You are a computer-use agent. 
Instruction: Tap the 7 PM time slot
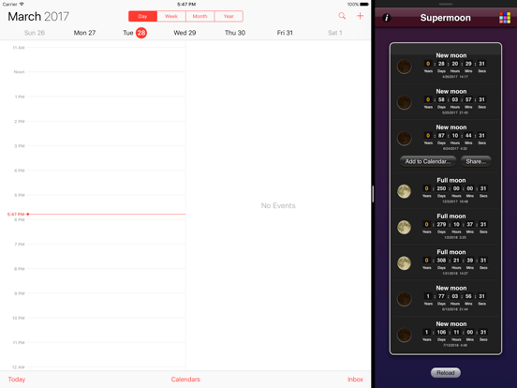106,257
